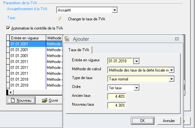Click the new document icon on Nouveau
Screen dimensions: 195x128
click(x=13, y=100)
